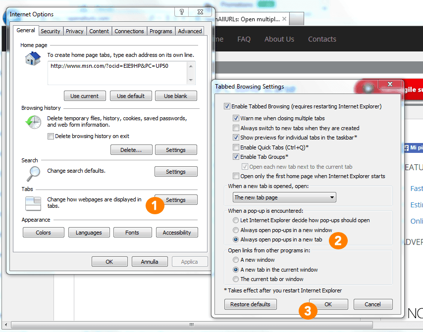Open FAQ link in webpage navigation
This screenshot has width=423, height=332.
point(244,39)
